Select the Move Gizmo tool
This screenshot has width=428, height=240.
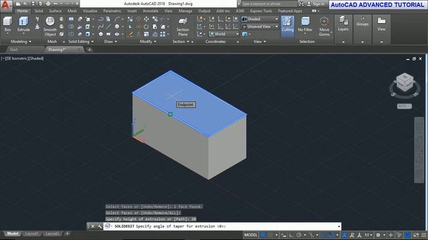[x=324, y=27]
